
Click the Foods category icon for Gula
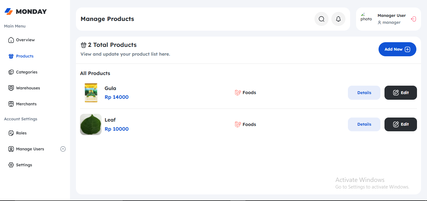(238, 93)
